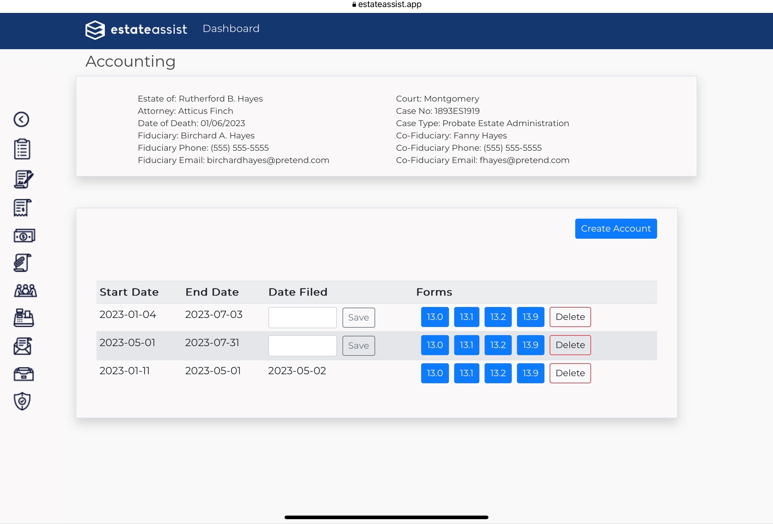The image size is (773, 524).
Task: Open form 13.0 for 2023-01-11 account
Action: pyautogui.click(x=435, y=374)
